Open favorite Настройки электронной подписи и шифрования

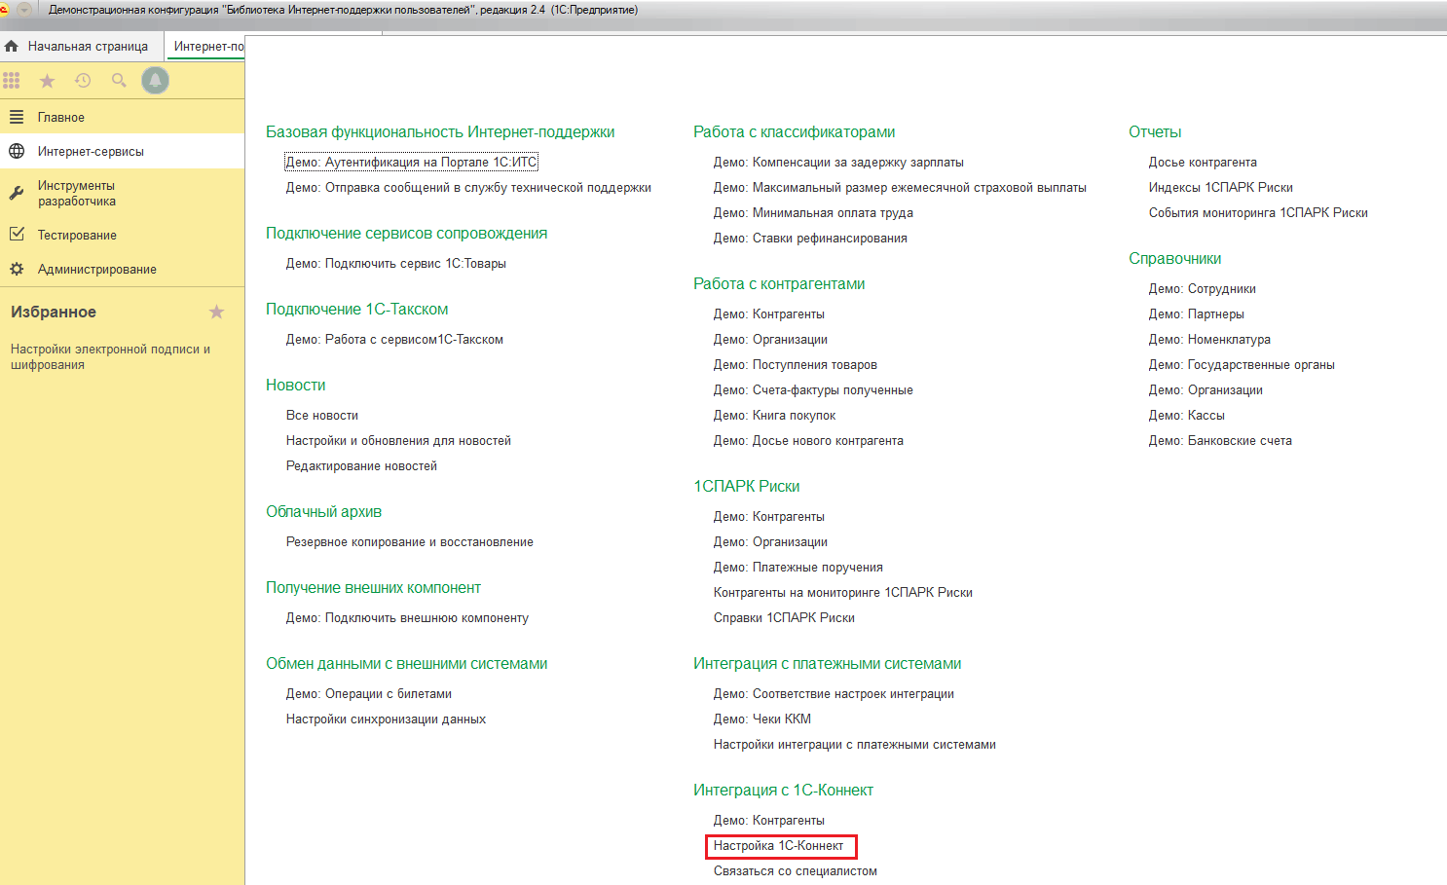point(110,356)
